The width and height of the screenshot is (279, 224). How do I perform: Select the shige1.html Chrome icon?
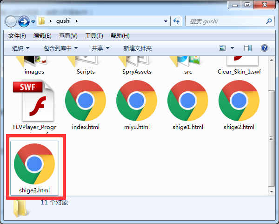click(x=188, y=101)
